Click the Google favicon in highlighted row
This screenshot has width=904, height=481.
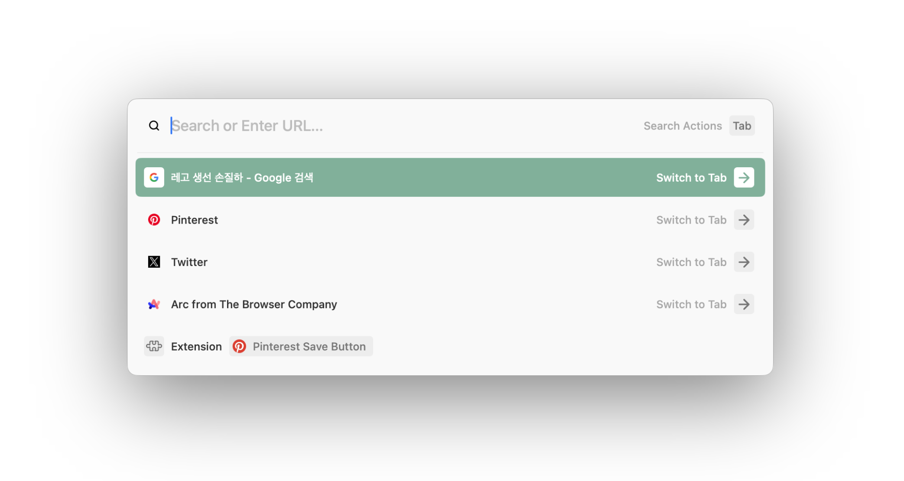pyautogui.click(x=154, y=177)
